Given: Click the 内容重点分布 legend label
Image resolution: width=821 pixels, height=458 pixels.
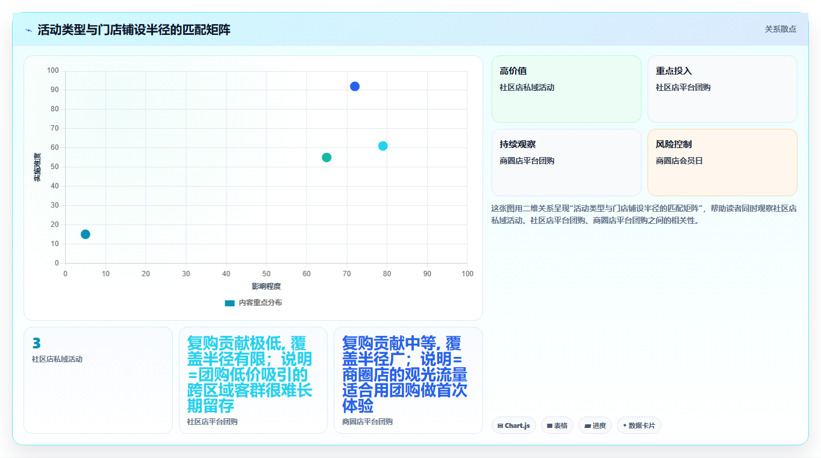Looking at the screenshot, I should pyautogui.click(x=260, y=303).
